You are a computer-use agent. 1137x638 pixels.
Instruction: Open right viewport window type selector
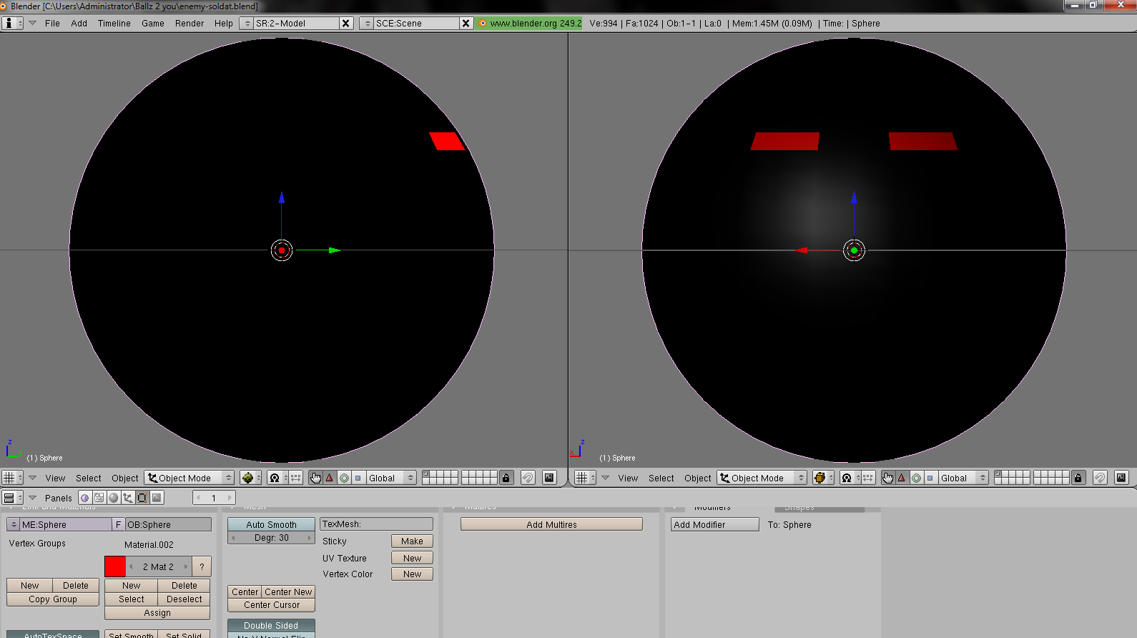pos(586,478)
